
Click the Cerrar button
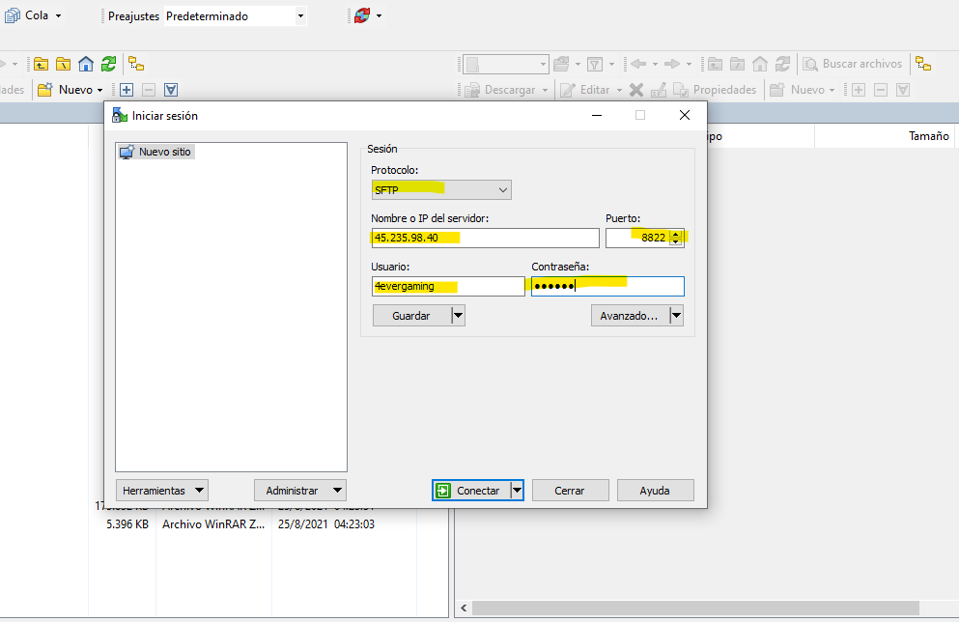pyautogui.click(x=570, y=491)
